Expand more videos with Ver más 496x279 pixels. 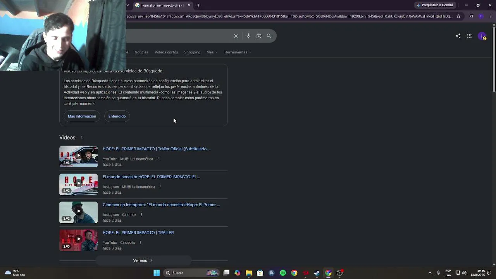[143, 260]
